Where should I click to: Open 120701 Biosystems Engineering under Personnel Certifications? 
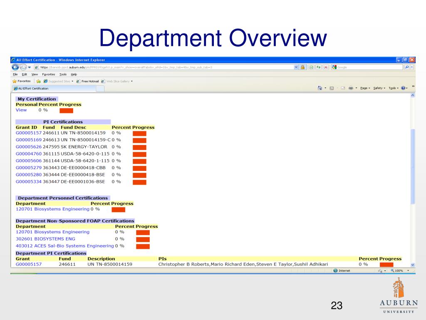pyautogui.click(x=52, y=209)
